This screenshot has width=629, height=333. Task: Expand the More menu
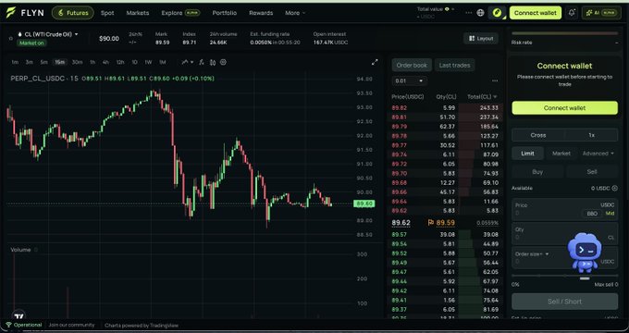coord(295,13)
